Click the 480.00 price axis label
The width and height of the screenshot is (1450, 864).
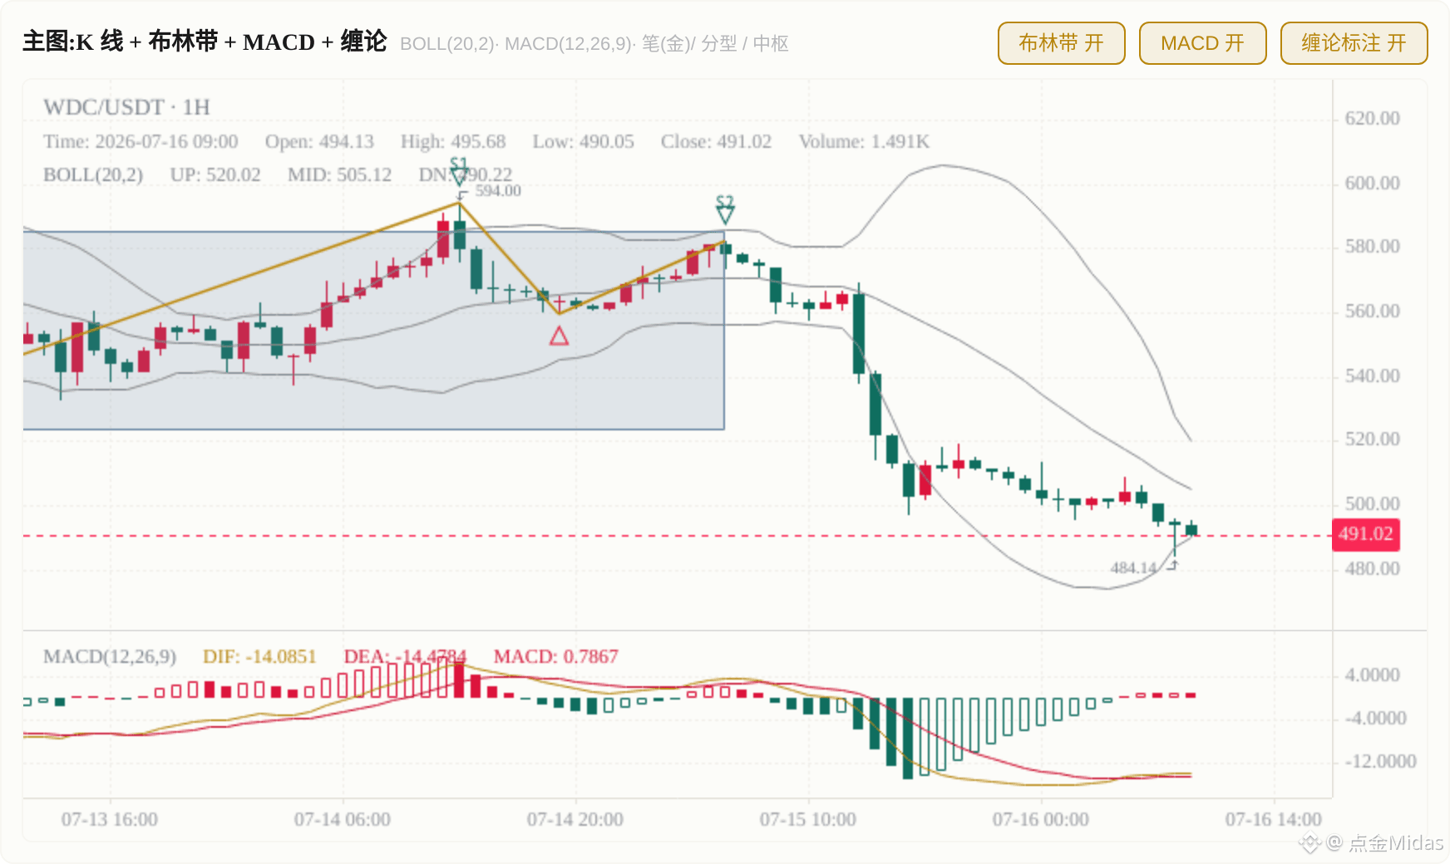(x=1372, y=569)
